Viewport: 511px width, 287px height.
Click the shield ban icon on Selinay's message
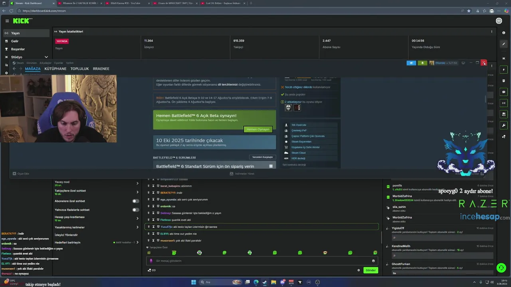click(158, 213)
